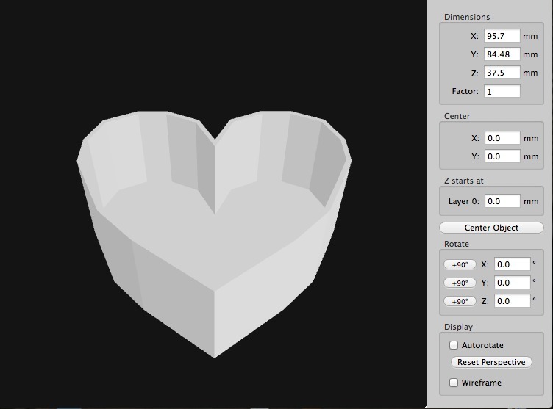Rotate +90° around the Y axis
The image size is (553, 409).
click(x=460, y=283)
